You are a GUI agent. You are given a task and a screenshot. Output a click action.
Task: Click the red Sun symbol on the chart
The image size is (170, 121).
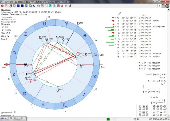click(x=78, y=54)
